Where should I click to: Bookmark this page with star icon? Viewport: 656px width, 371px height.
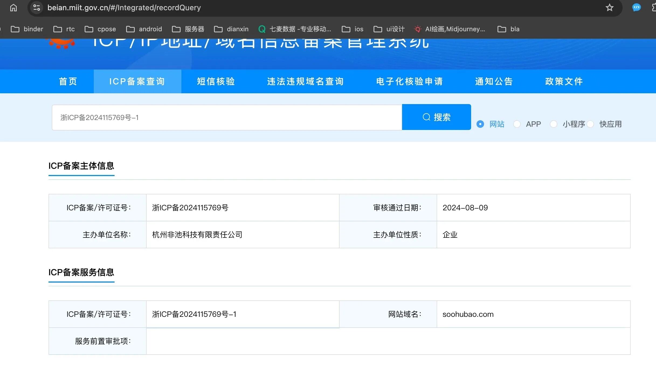pyautogui.click(x=609, y=8)
